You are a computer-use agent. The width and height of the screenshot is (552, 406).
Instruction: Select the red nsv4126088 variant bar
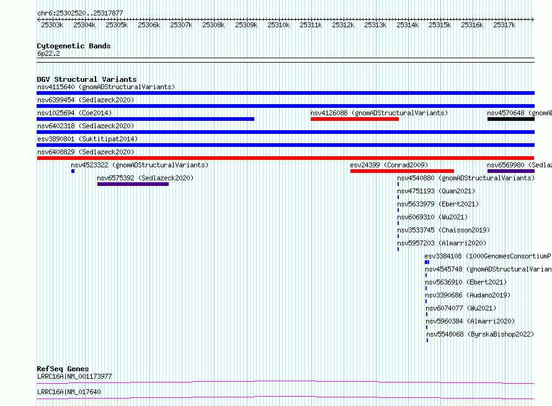[355, 119]
